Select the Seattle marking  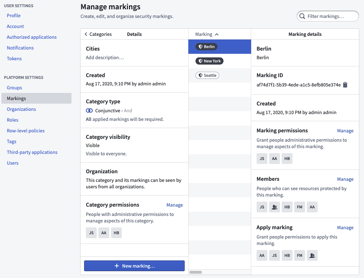207,75
